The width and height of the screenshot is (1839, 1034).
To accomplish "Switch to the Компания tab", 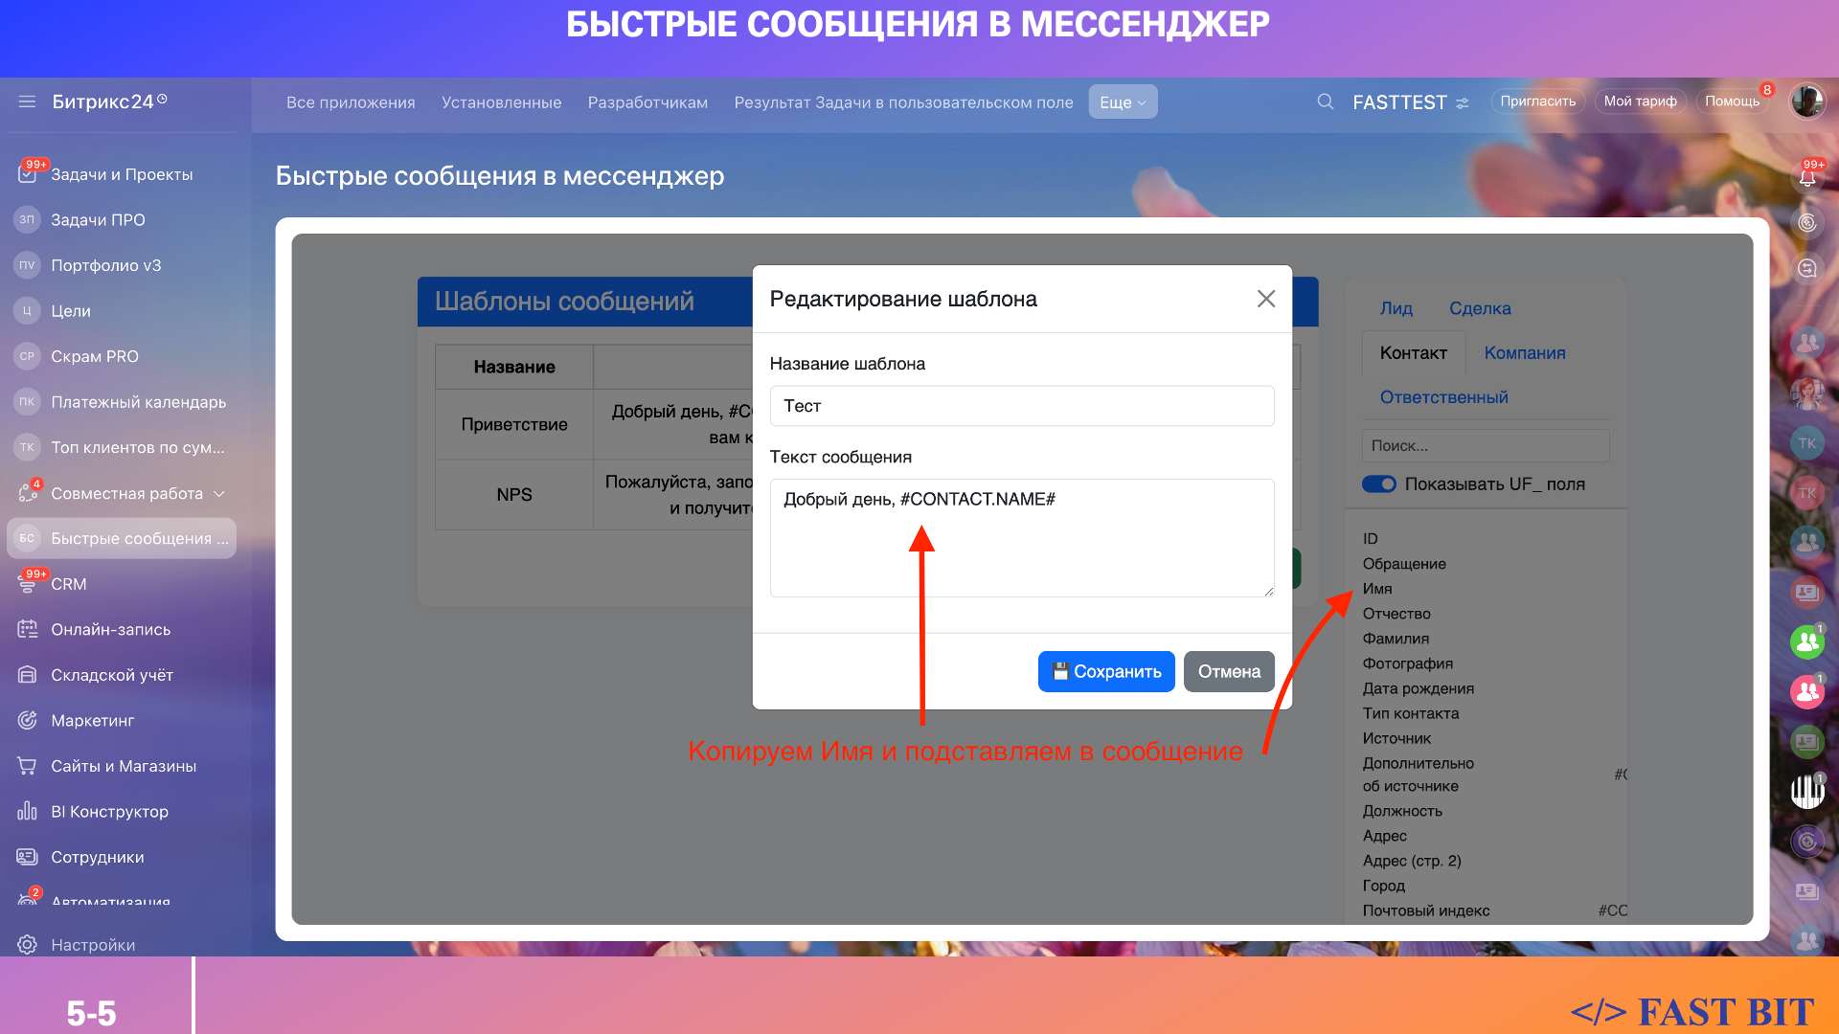I will point(1525,353).
